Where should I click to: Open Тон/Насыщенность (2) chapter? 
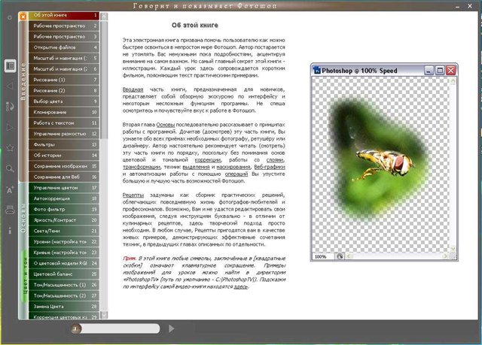tap(63, 295)
